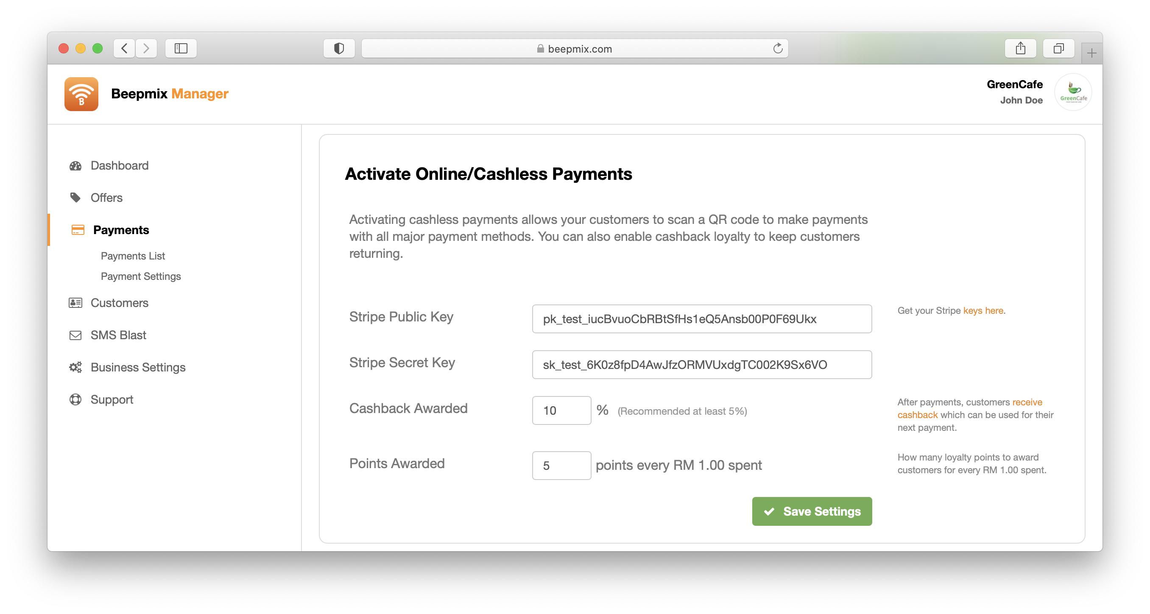Toggle the Safari sidebar button
Screen dimensions: 1150x614
coord(181,48)
